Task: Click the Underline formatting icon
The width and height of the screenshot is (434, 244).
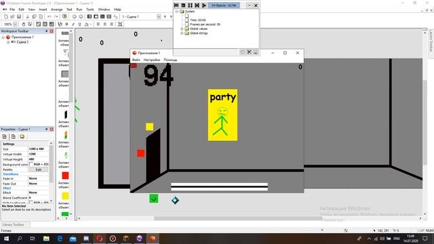Action: click(x=79, y=24)
